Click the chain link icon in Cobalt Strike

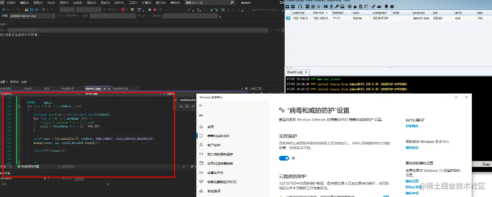[373, 6]
